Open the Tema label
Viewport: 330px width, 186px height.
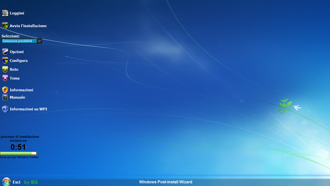pyautogui.click(x=15, y=78)
